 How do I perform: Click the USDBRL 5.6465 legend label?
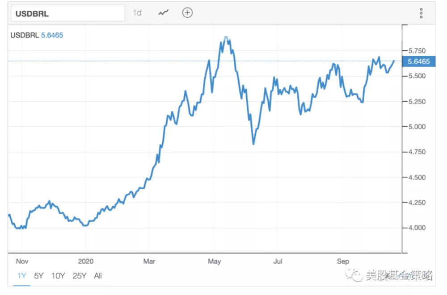37,35
